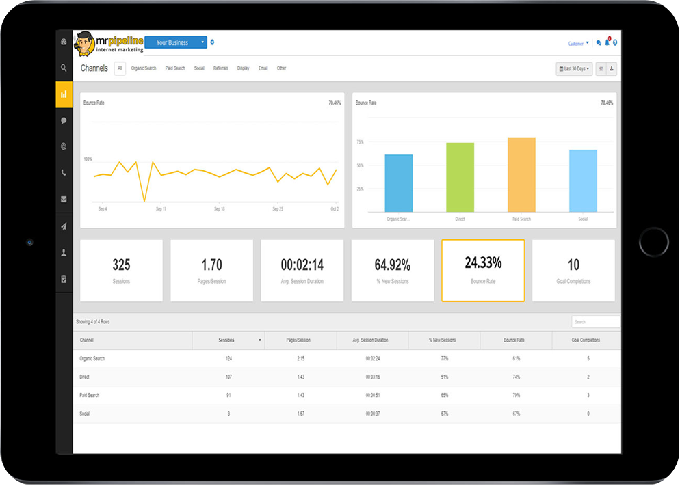Select the Bounce Rate metric card
Screen dimensions: 680x486
(483, 270)
